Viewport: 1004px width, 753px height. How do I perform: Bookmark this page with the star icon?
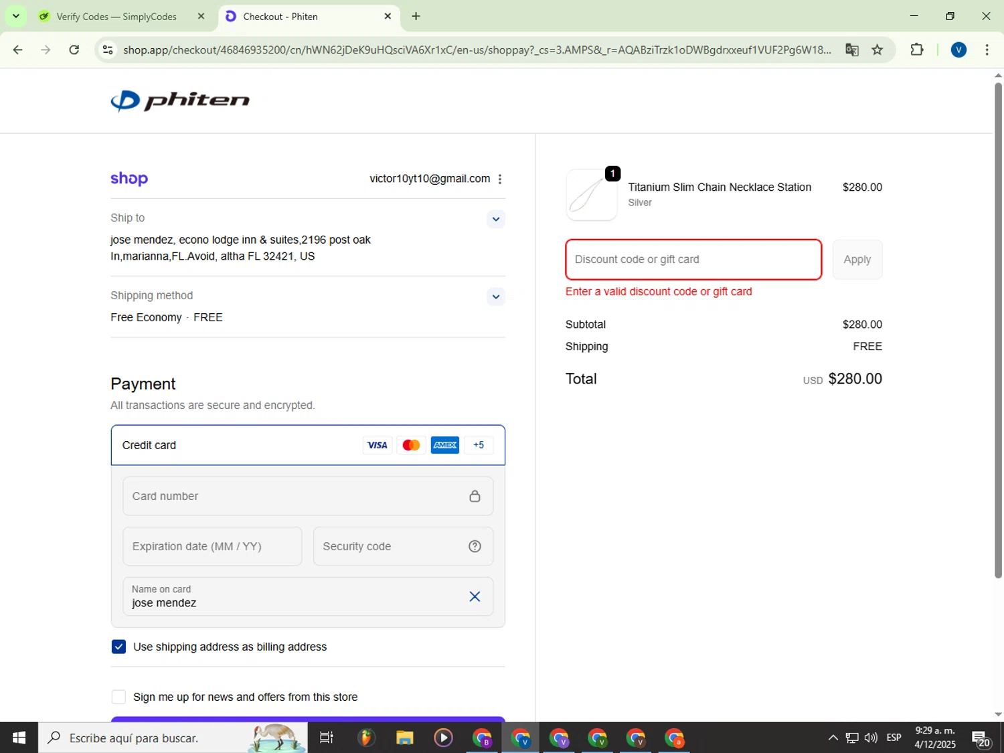877,50
